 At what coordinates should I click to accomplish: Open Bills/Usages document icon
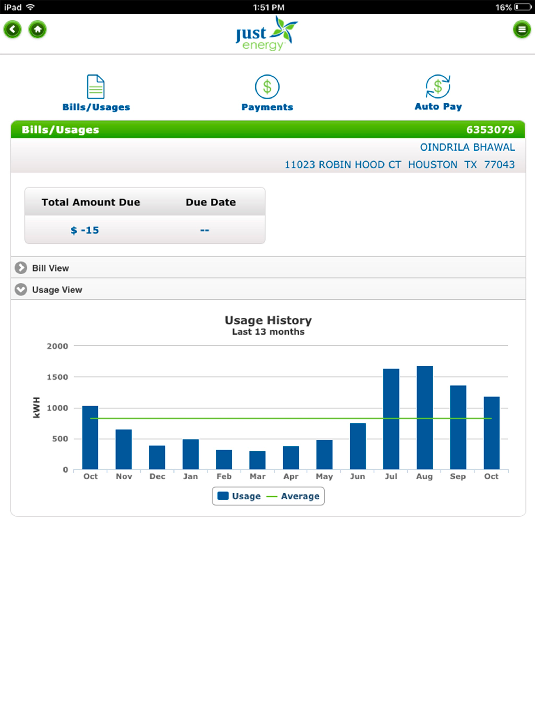[96, 87]
